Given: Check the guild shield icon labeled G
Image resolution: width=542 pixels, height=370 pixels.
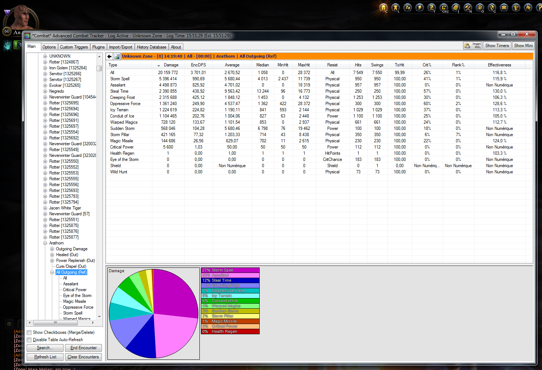Looking at the screenshot, I should coord(492,8).
